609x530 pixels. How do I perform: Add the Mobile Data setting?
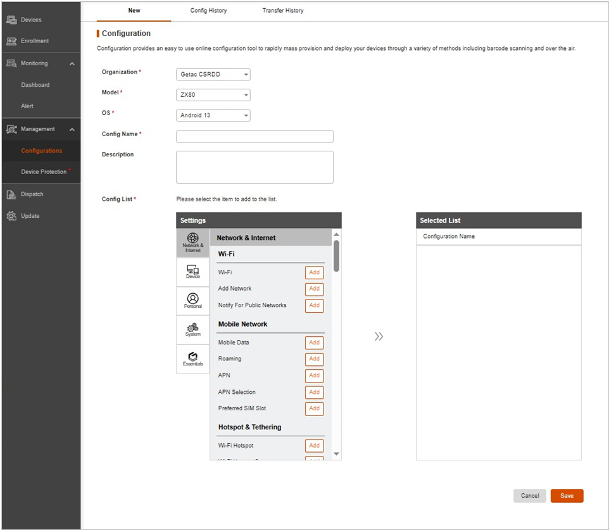pyautogui.click(x=314, y=343)
